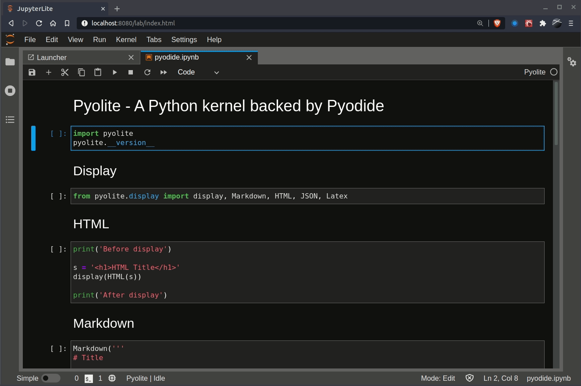Copy the selected cells

click(x=82, y=72)
